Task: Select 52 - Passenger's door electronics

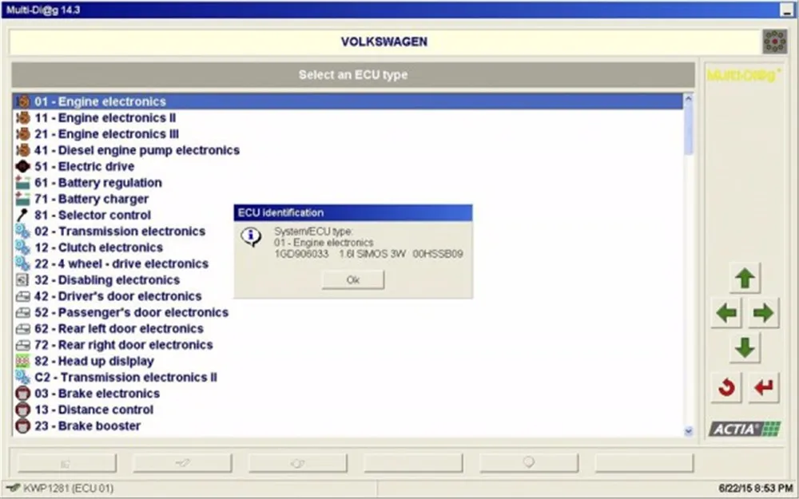Action: pyautogui.click(x=348, y=312)
